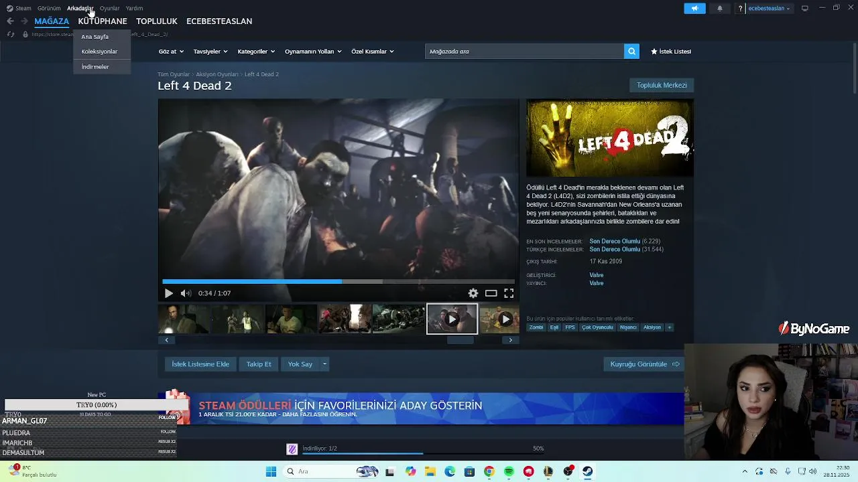Open the Zombi tag
The image size is (858, 482).
[536, 327]
